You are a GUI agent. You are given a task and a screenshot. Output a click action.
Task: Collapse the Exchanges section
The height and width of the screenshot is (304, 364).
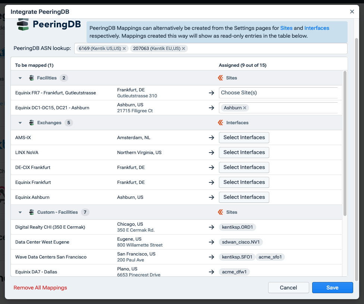[x=20, y=122]
